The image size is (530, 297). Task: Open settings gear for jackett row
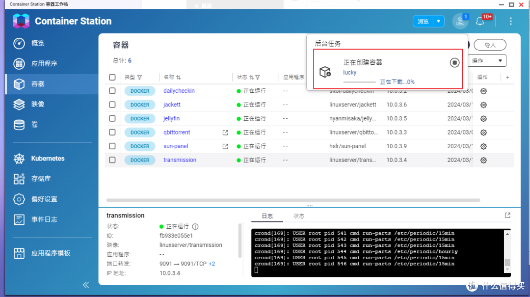(484, 105)
